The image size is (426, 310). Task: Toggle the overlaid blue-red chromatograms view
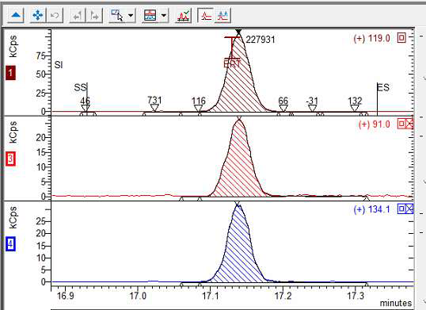click(x=223, y=15)
